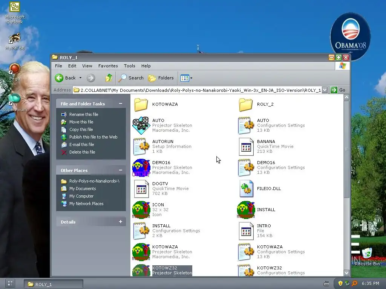386x289 pixels.
Task: Click the scroll down arrow in file list
Action: (347, 273)
